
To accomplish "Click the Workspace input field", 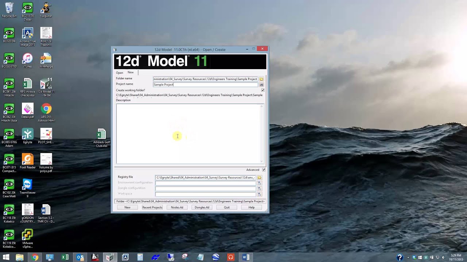I will pos(205,194).
